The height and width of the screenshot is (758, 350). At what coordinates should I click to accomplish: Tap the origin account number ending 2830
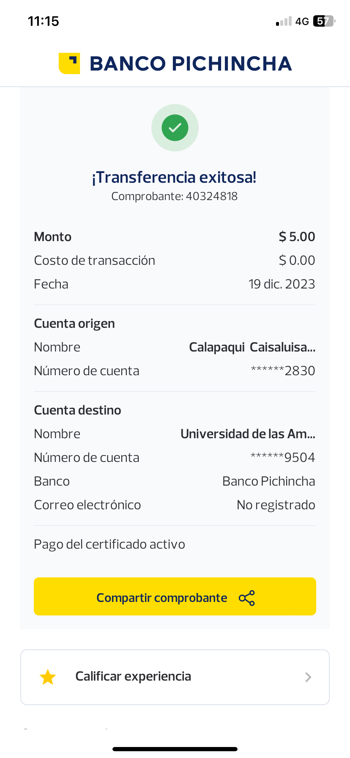pos(283,371)
